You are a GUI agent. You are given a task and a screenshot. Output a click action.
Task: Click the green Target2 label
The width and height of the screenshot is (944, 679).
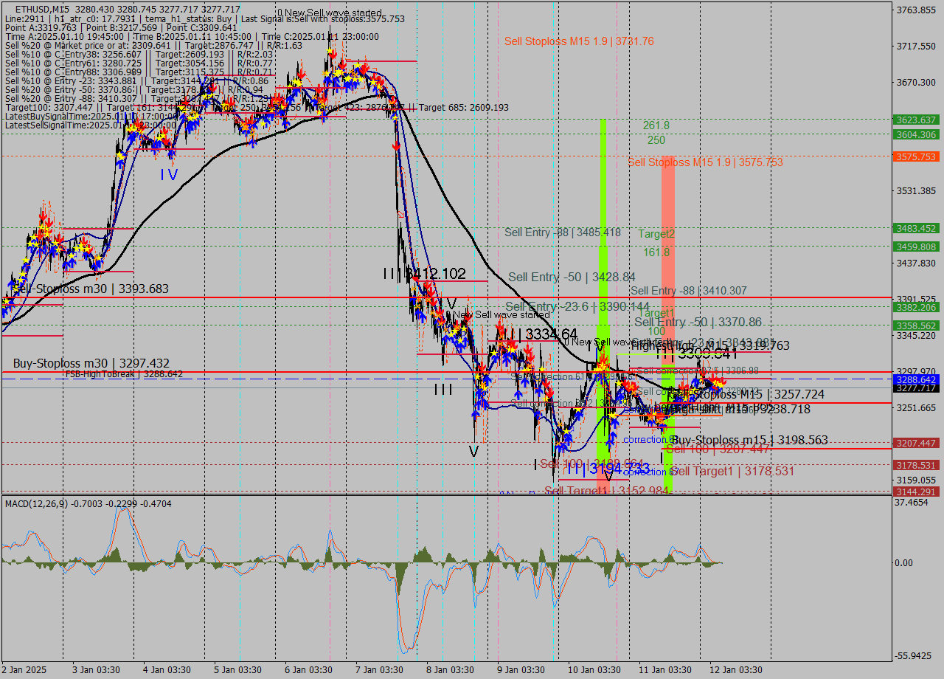click(x=656, y=234)
